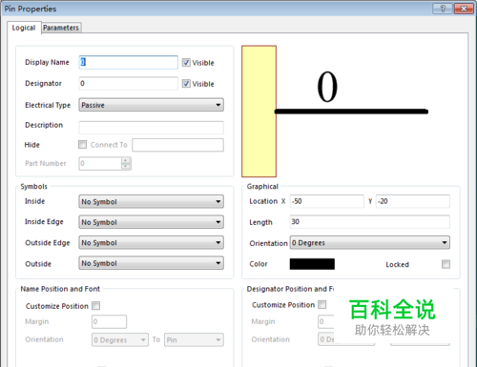Pick the pin Color swatch
Image resolution: width=477 pixels, height=367 pixels.
tap(312, 264)
